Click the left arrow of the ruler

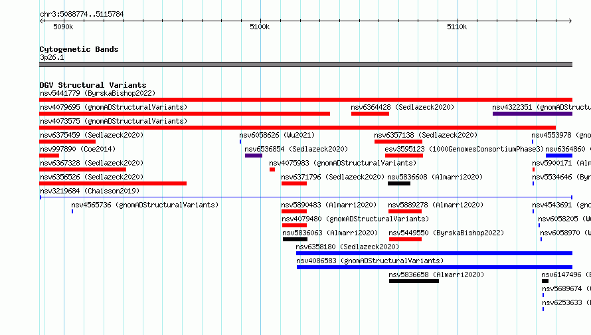click(x=42, y=21)
